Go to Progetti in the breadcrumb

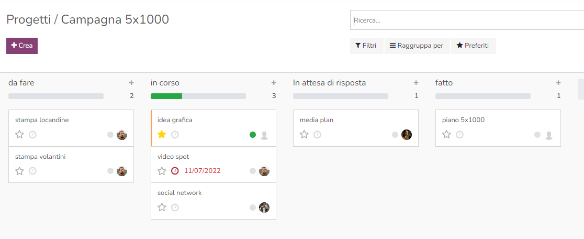tap(28, 20)
